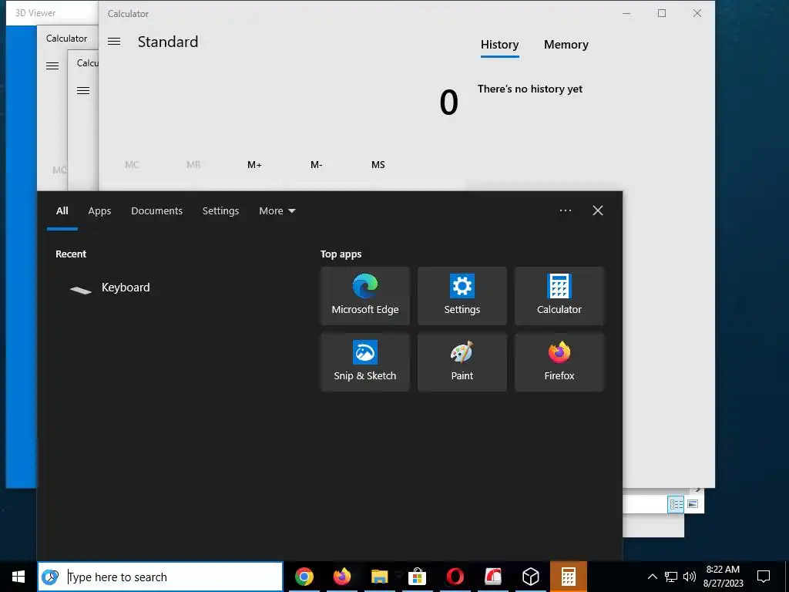The width and height of the screenshot is (789, 592).
Task: Click the M+ memory add button
Action: pyautogui.click(x=254, y=165)
